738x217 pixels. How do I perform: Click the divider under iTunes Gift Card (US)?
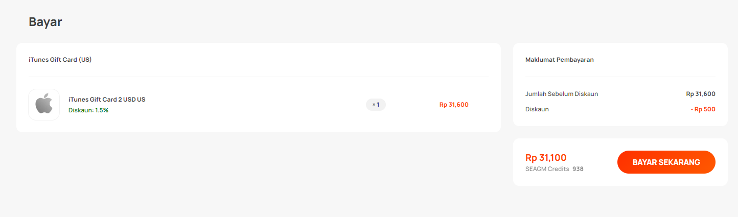(x=259, y=77)
